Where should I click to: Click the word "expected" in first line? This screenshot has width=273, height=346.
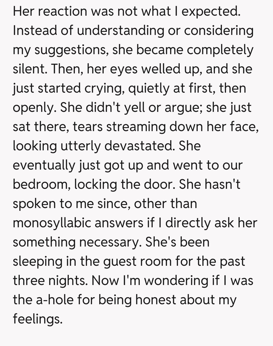211,11
